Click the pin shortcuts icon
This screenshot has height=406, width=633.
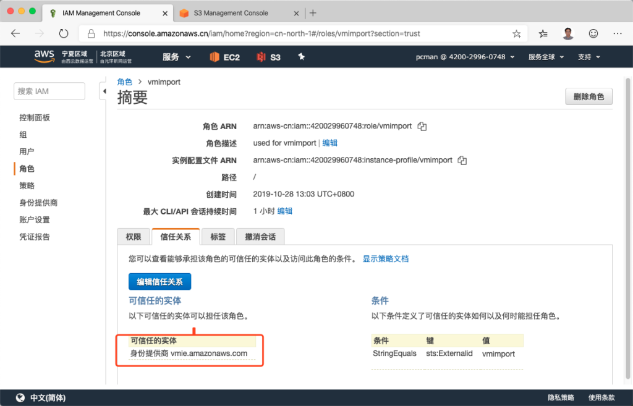click(x=302, y=57)
